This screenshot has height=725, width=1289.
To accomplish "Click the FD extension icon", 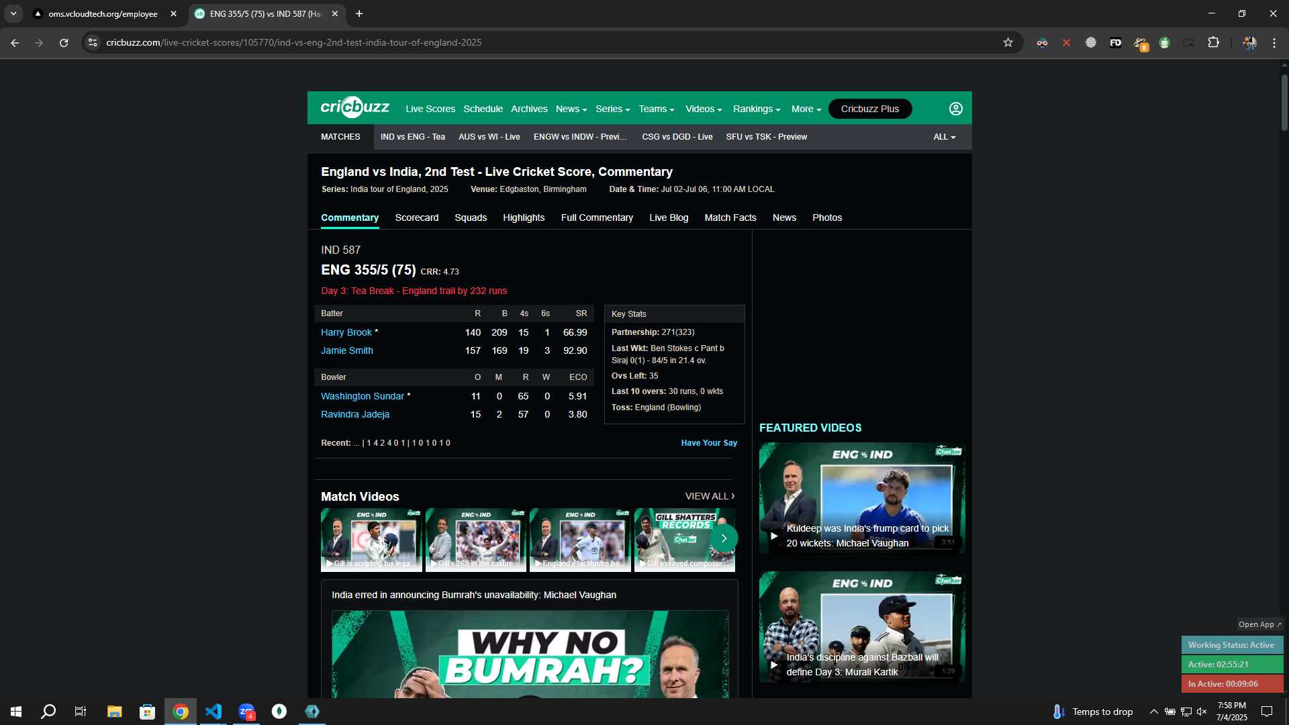I will [1115, 42].
